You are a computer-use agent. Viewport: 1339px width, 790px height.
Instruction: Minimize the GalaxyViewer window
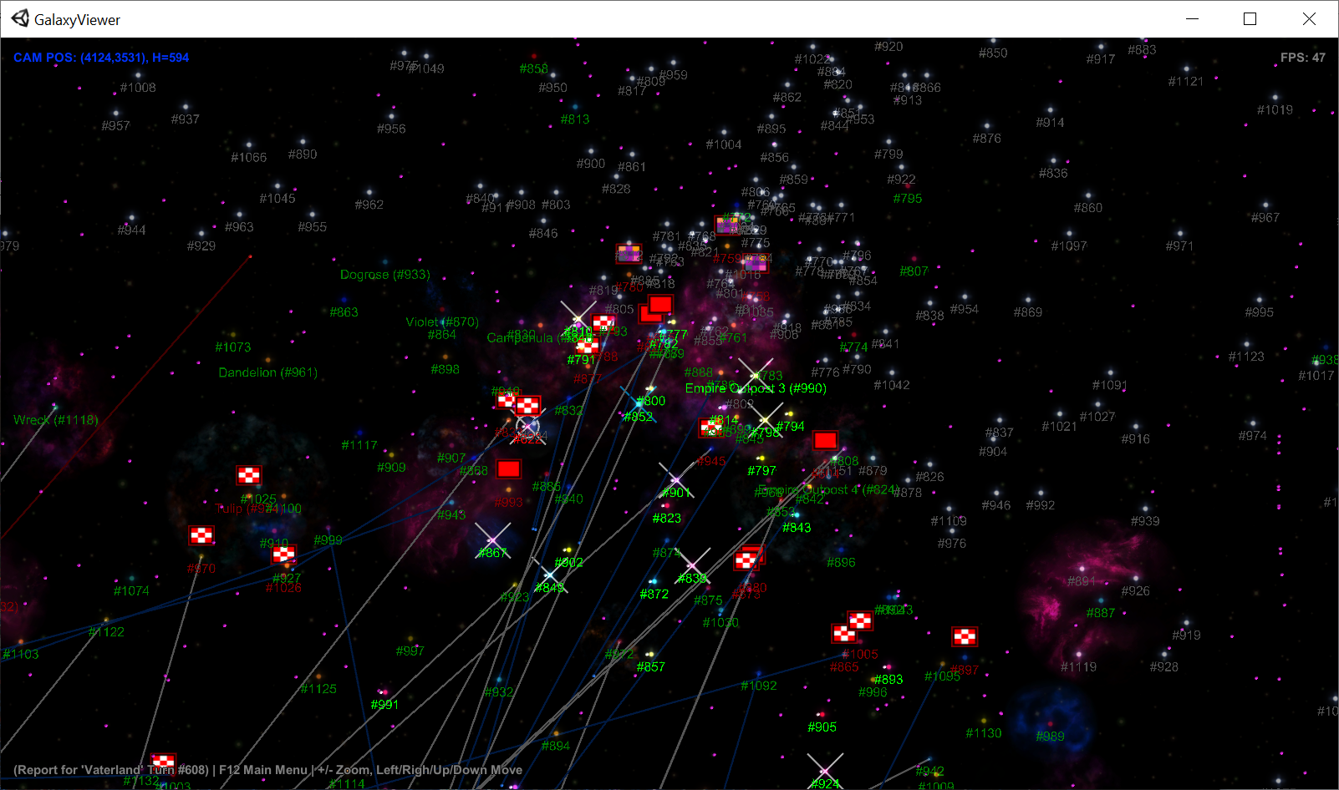[x=1193, y=19]
